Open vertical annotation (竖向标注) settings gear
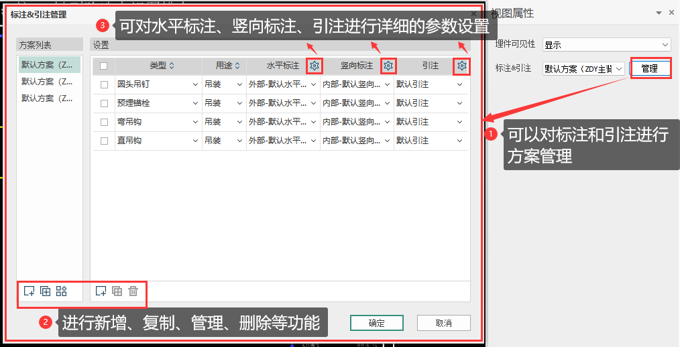This screenshot has width=680, height=347. click(388, 66)
